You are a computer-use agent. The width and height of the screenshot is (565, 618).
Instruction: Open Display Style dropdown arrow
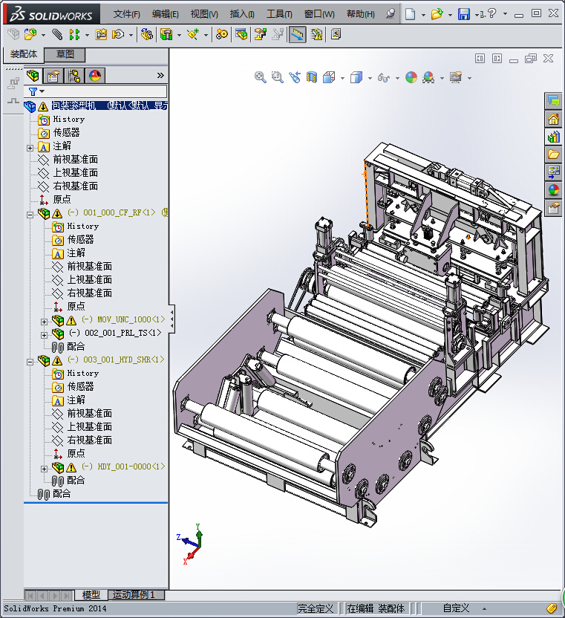tap(370, 78)
